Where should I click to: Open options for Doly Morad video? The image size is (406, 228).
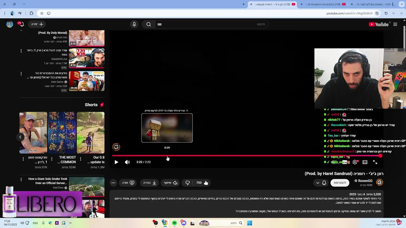21,30
